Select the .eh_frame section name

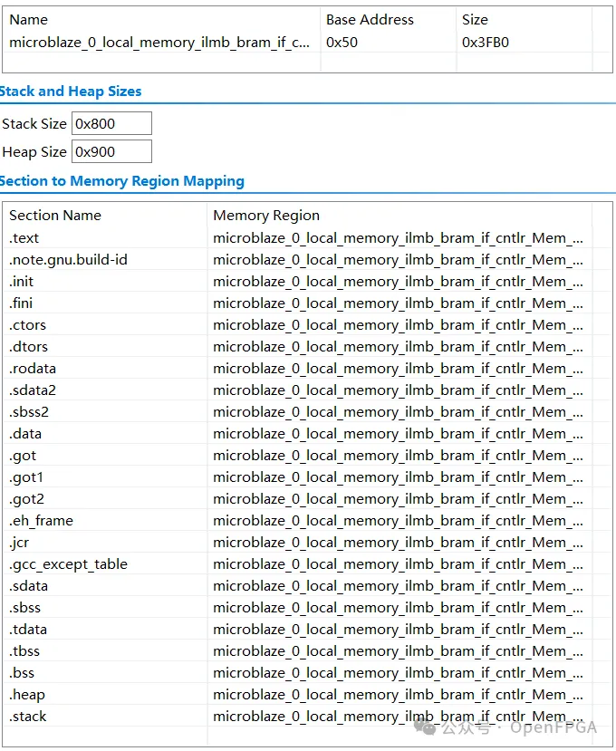coord(41,521)
